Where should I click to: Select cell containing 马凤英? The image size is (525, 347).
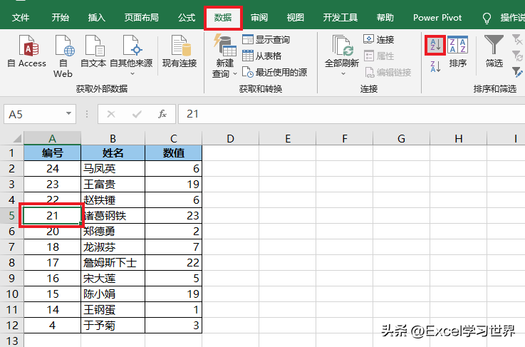(x=113, y=168)
